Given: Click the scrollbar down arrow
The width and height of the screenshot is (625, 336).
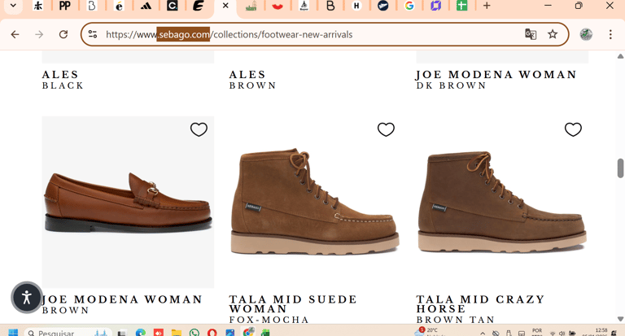Looking at the screenshot, I should click(x=620, y=318).
